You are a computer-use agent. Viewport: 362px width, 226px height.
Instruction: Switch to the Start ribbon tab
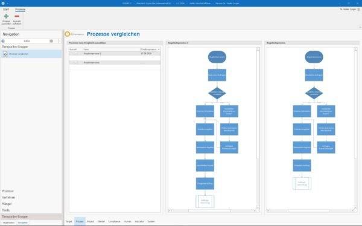[x=6, y=10]
